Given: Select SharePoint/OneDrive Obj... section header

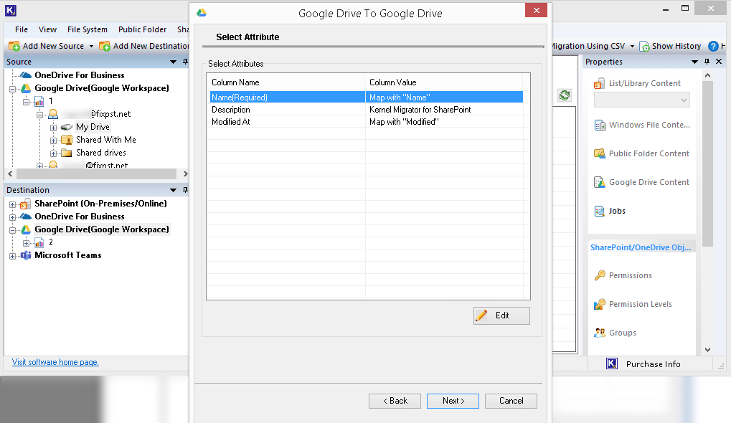Looking at the screenshot, I should point(641,247).
